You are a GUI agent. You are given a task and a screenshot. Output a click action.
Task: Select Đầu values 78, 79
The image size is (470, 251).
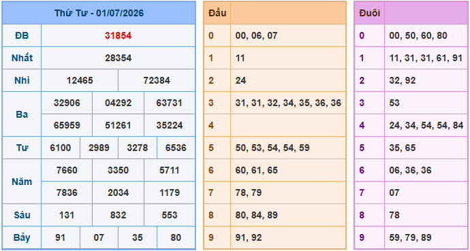[x=249, y=193]
